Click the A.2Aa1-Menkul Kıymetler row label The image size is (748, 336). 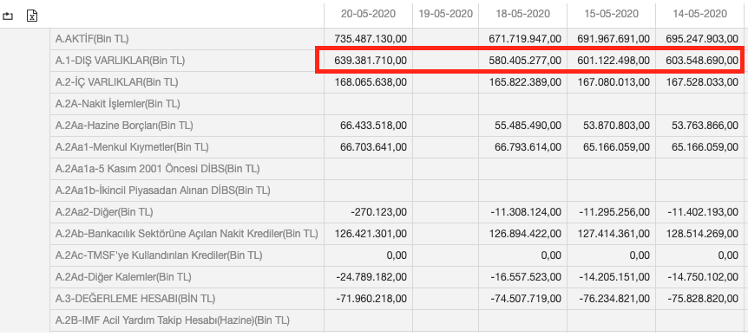pyautogui.click(x=132, y=147)
